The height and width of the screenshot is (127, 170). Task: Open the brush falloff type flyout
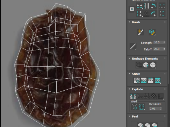(x=133, y=46)
